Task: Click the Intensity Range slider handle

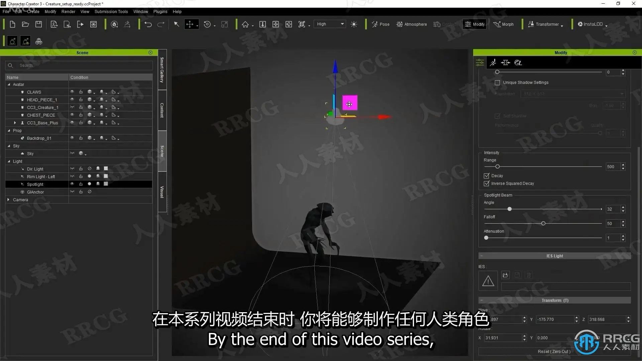Action: coord(498,166)
